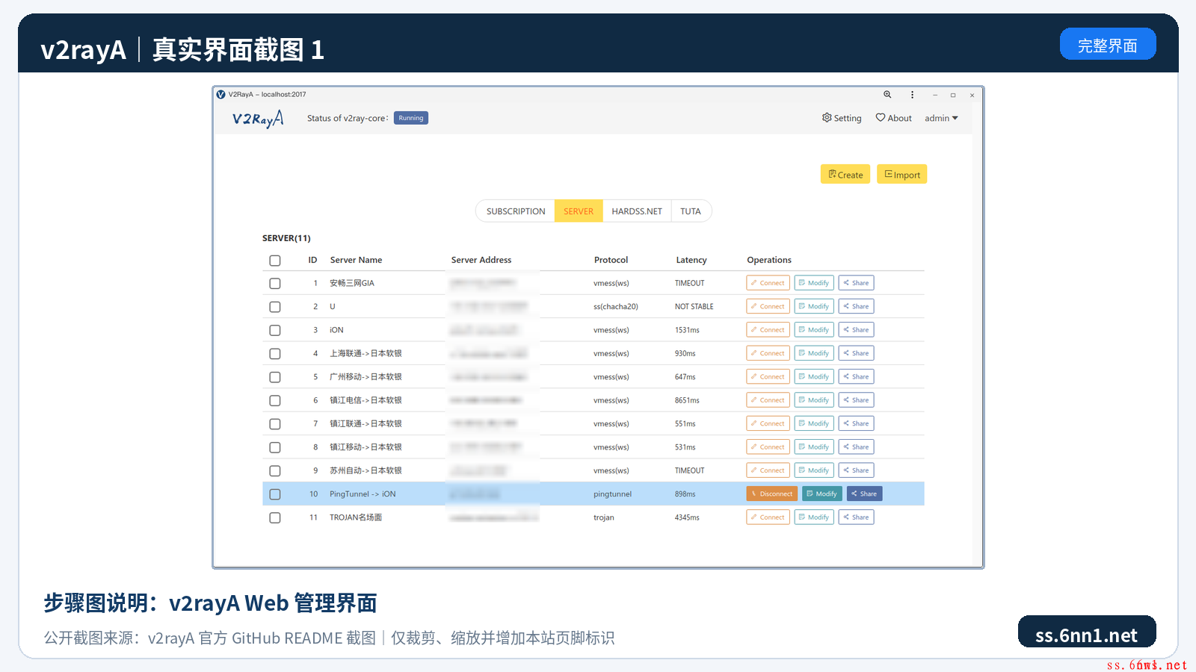The height and width of the screenshot is (672, 1196).
Task: Check the box for TROJAN名场面
Action: (x=275, y=517)
